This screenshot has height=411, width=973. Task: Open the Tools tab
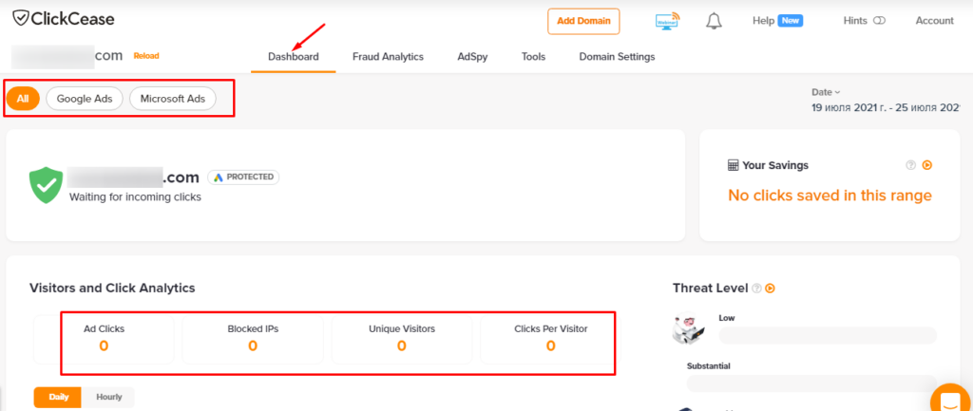click(x=534, y=56)
